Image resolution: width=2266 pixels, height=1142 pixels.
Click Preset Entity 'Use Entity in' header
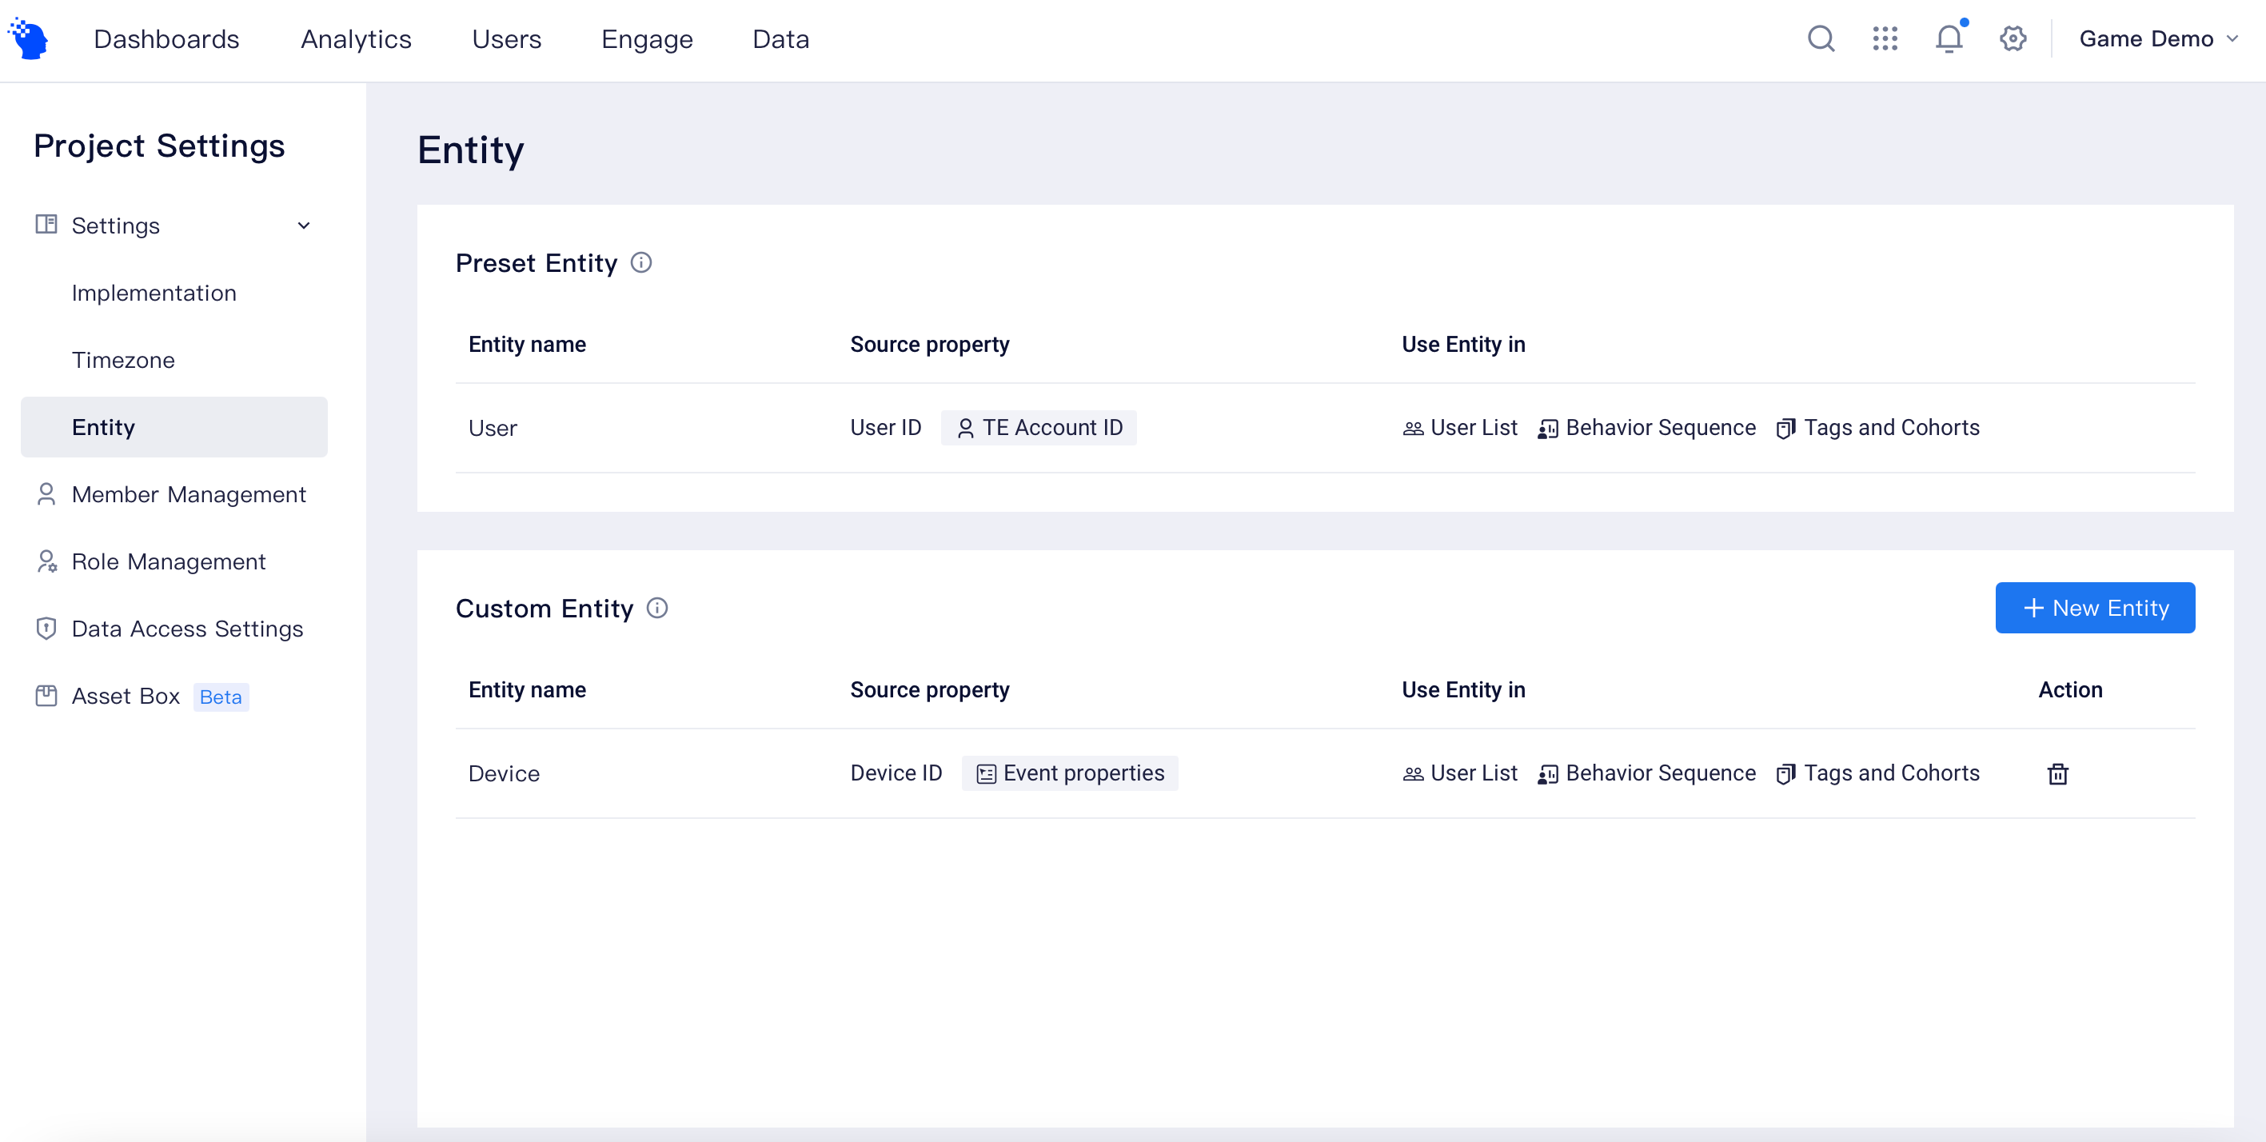click(1464, 344)
